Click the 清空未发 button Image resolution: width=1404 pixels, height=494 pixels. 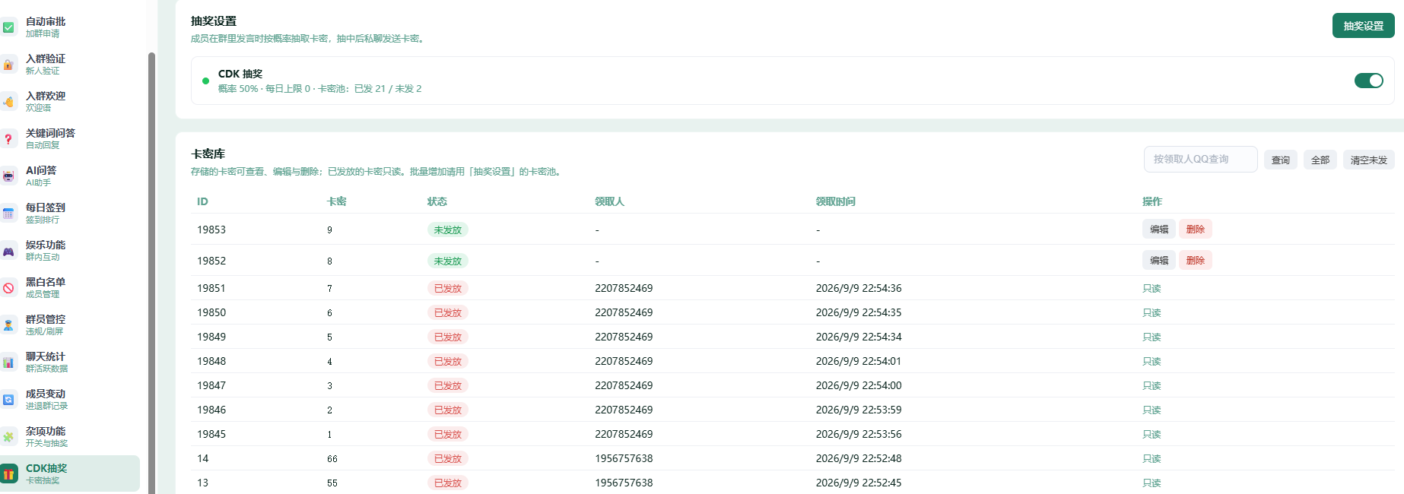(x=1368, y=160)
